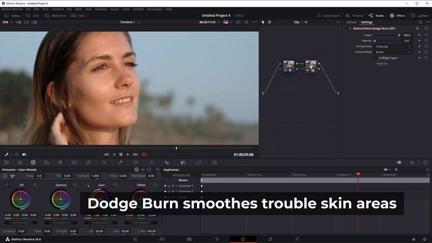Mute viewer audio with the speaker icon
Viewport: 432px width, 243px height.
[24, 155]
